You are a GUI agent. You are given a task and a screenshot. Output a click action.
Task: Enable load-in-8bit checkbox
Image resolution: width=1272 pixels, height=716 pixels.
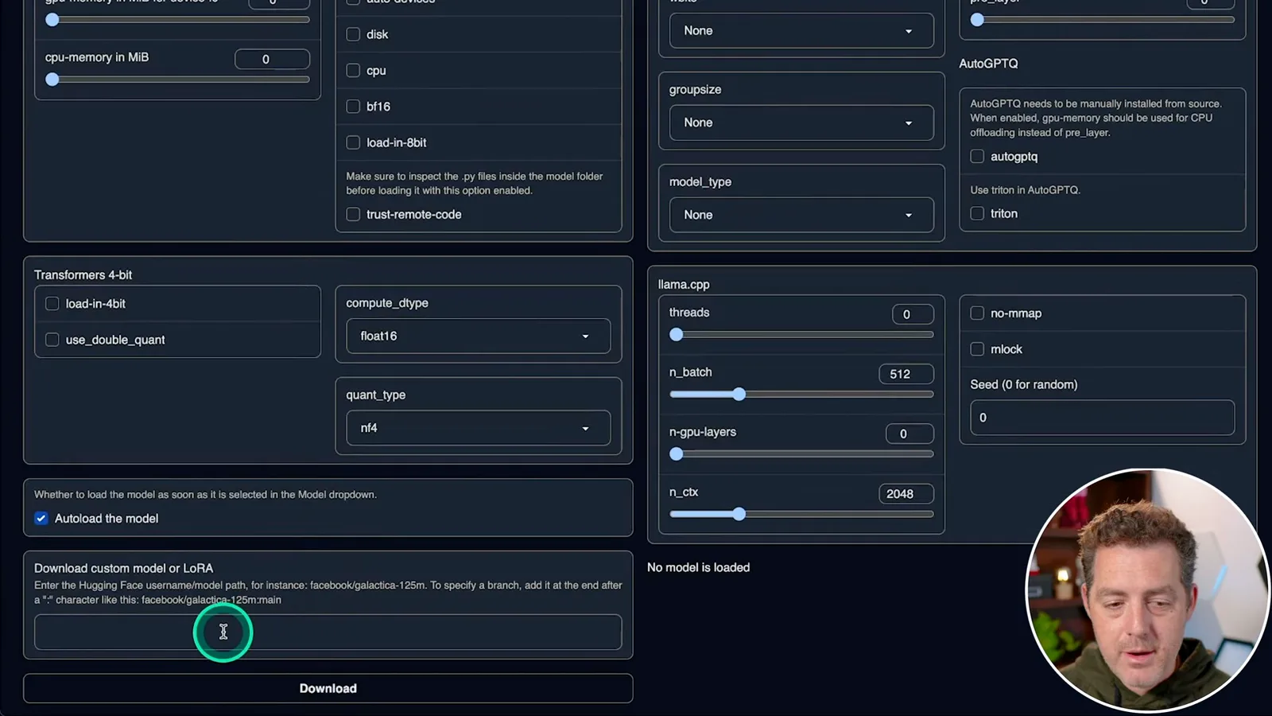(x=353, y=142)
